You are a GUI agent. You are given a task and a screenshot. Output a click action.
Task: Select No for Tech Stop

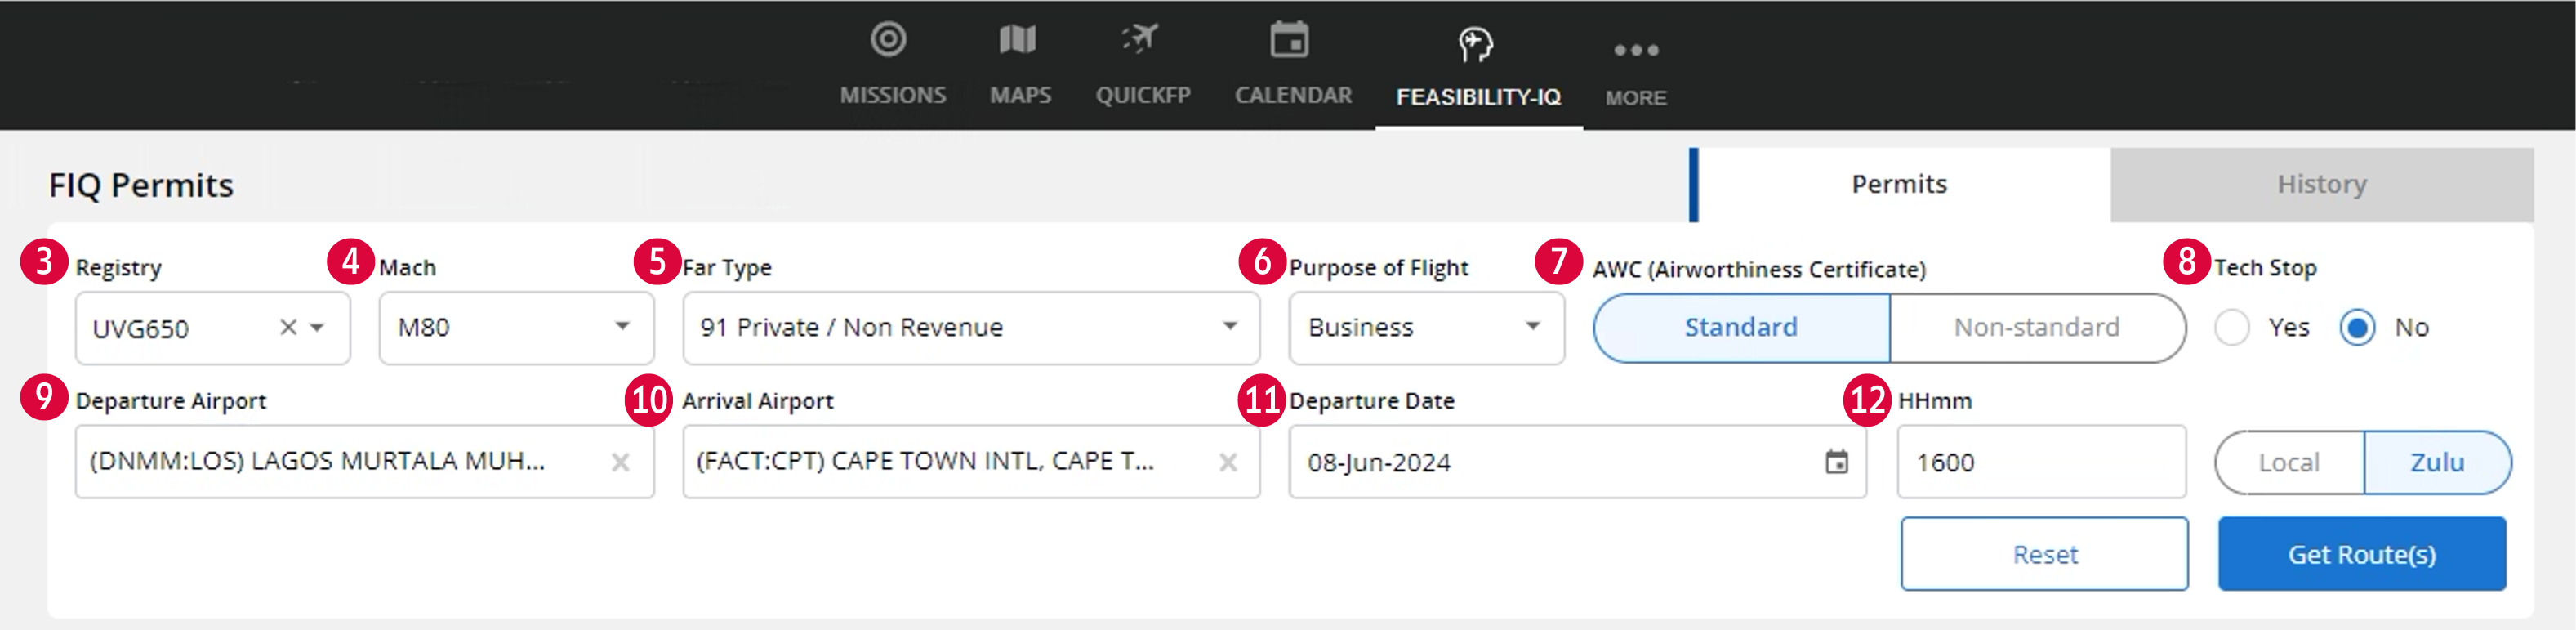click(x=2357, y=327)
